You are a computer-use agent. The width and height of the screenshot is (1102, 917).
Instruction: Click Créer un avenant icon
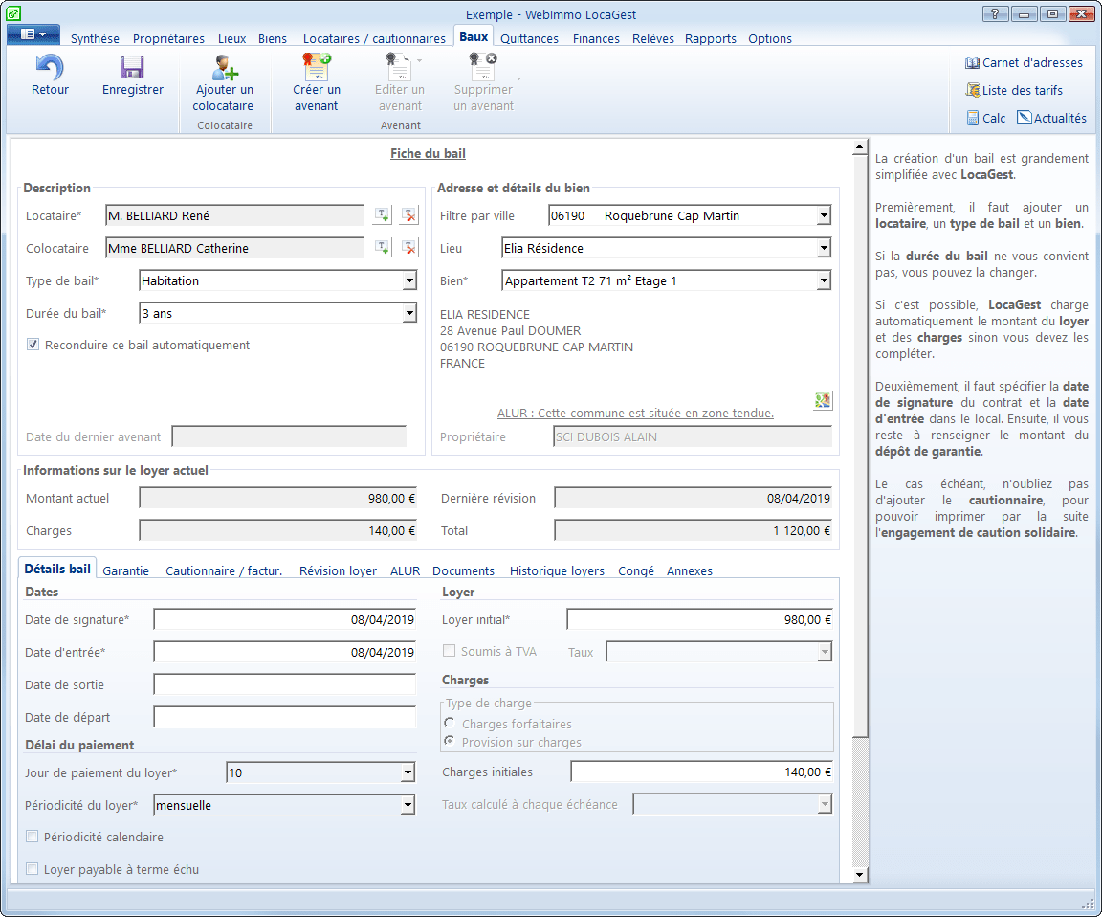tap(316, 68)
